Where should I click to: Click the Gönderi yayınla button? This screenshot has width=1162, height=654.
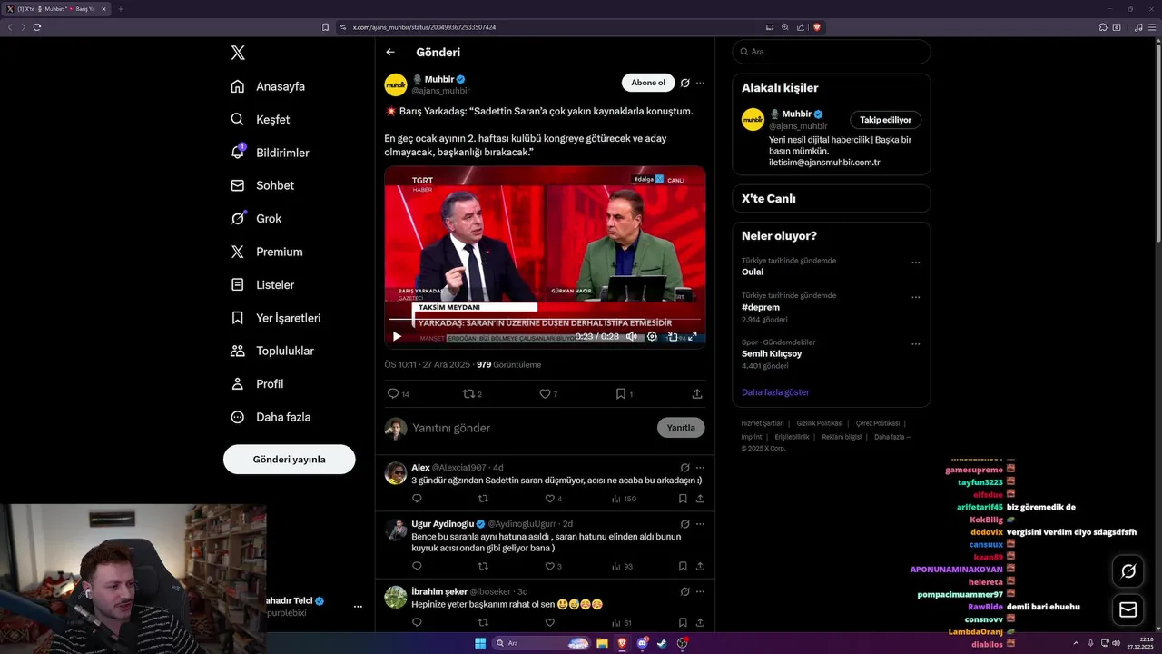click(289, 459)
